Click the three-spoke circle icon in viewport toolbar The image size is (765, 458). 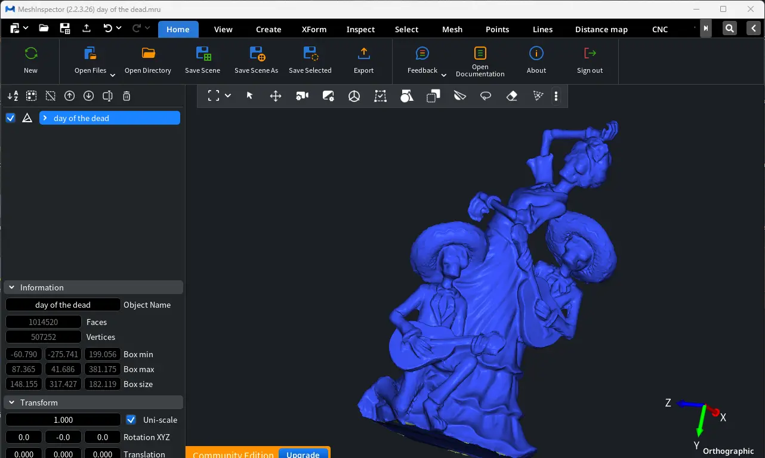pyautogui.click(x=354, y=96)
